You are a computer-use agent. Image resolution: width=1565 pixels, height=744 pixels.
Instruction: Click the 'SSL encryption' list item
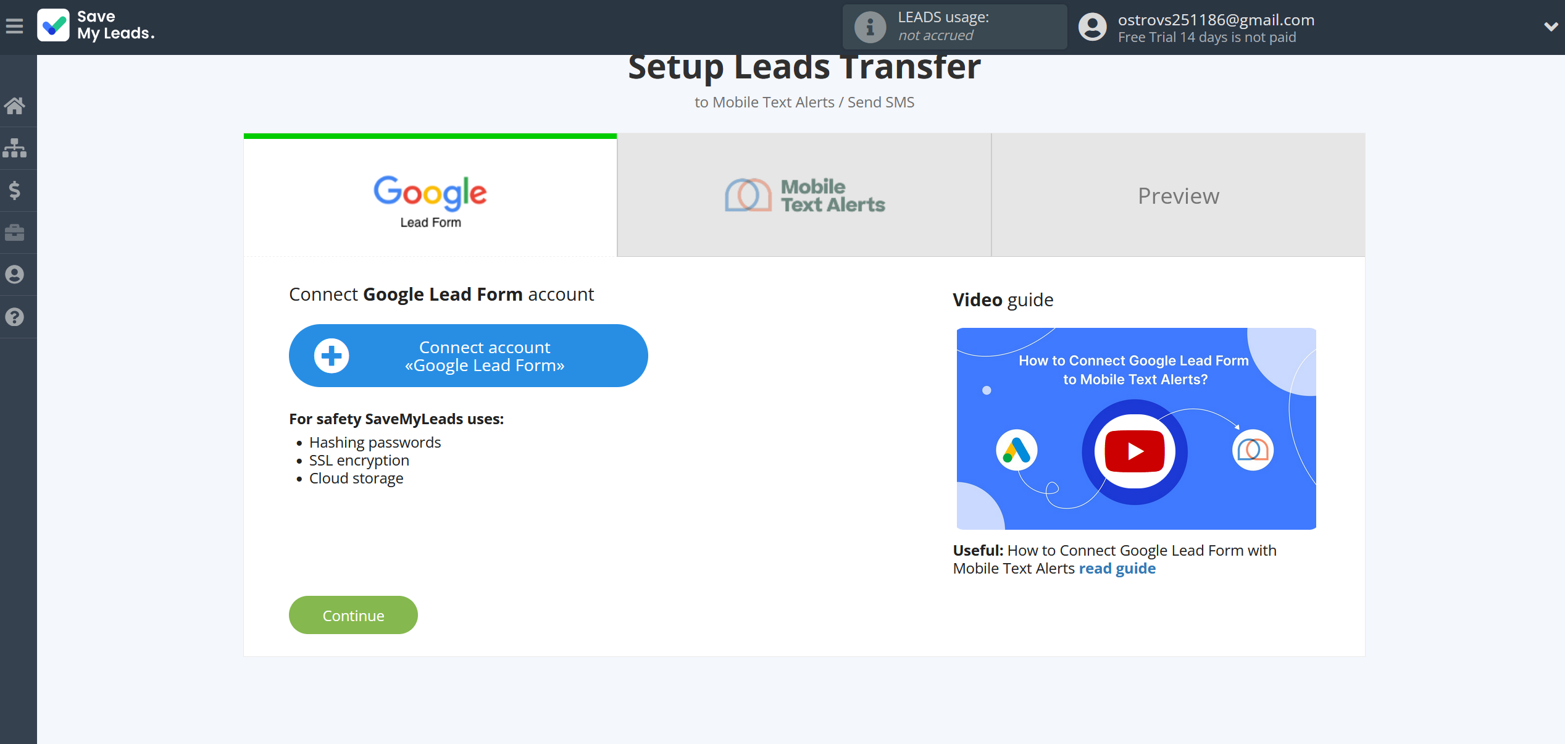pos(359,460)
